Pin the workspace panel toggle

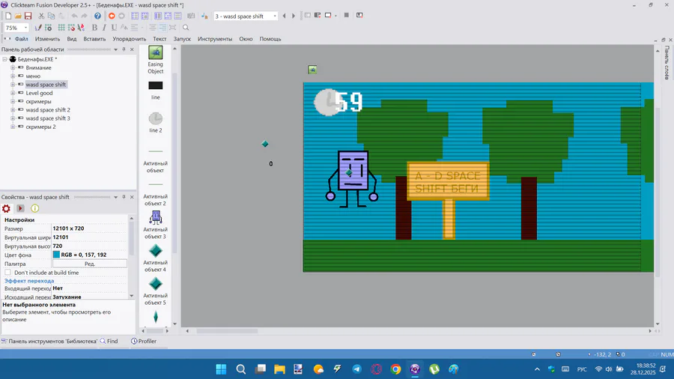click(x=124, y=49)
